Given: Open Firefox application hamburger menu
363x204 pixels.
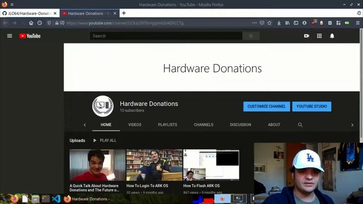Looking at the screenshot, I should pyautogui.click(x=358, y=23).
